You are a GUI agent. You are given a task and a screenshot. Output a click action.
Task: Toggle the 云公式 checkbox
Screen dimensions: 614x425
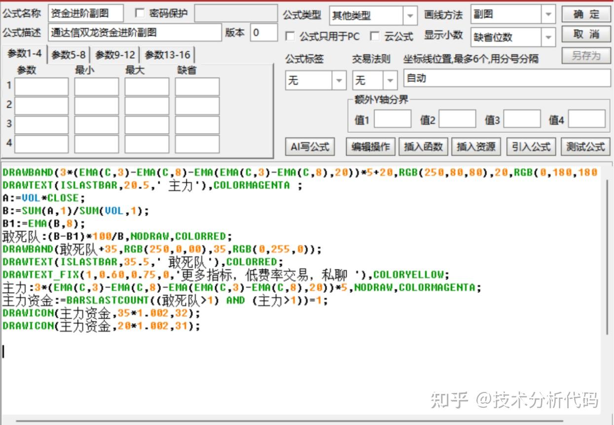[x=375, y=36]
